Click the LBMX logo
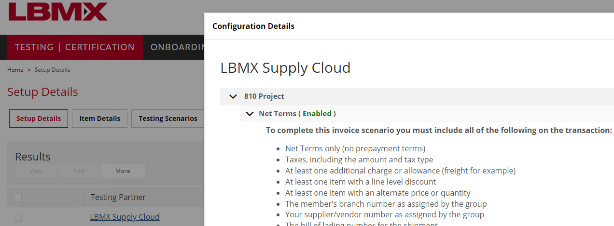Screen dimensions: 614x226 (58, 12)
